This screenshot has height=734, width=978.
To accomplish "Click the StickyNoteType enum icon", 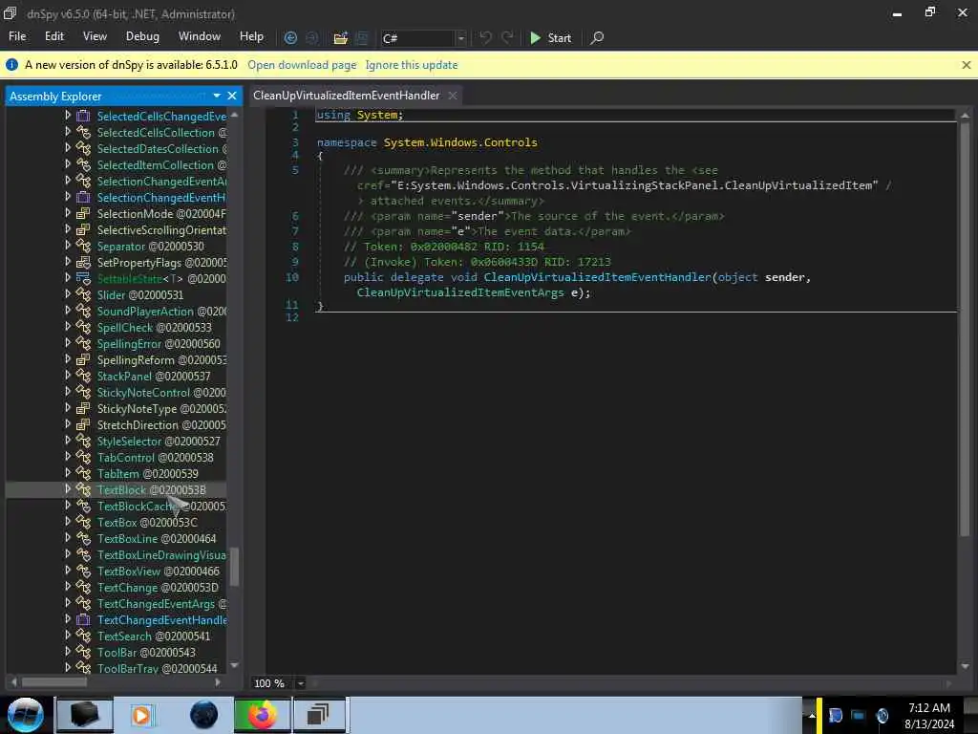I will click(x=83, y=408).
